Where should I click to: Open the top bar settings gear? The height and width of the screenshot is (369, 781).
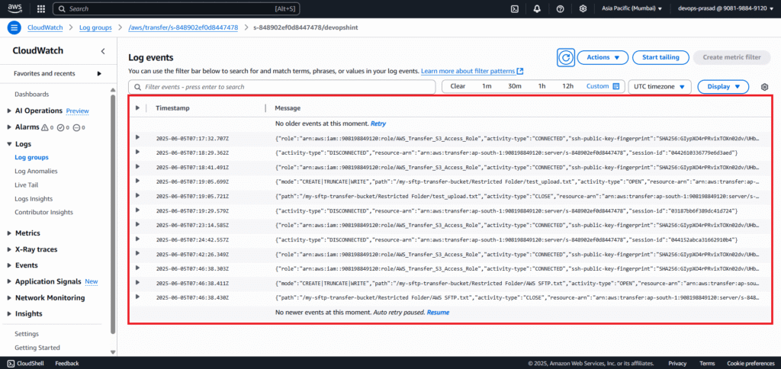(583, 9)
